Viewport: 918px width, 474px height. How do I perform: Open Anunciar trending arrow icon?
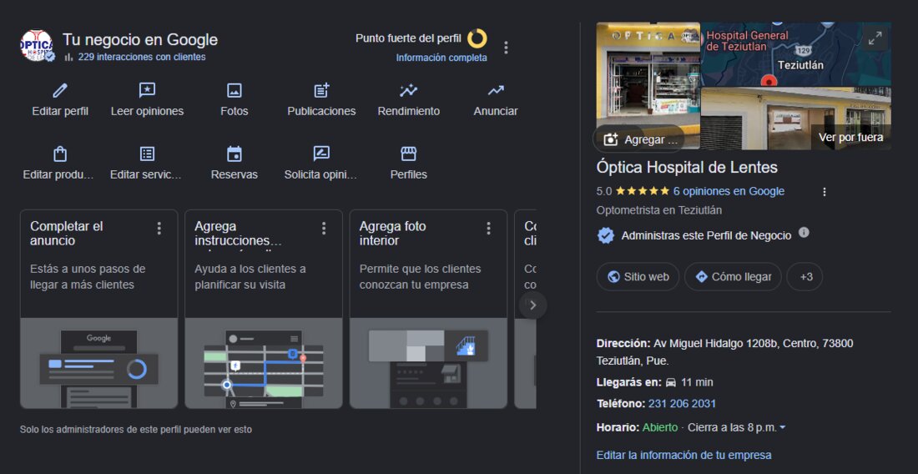pos(496,91)
